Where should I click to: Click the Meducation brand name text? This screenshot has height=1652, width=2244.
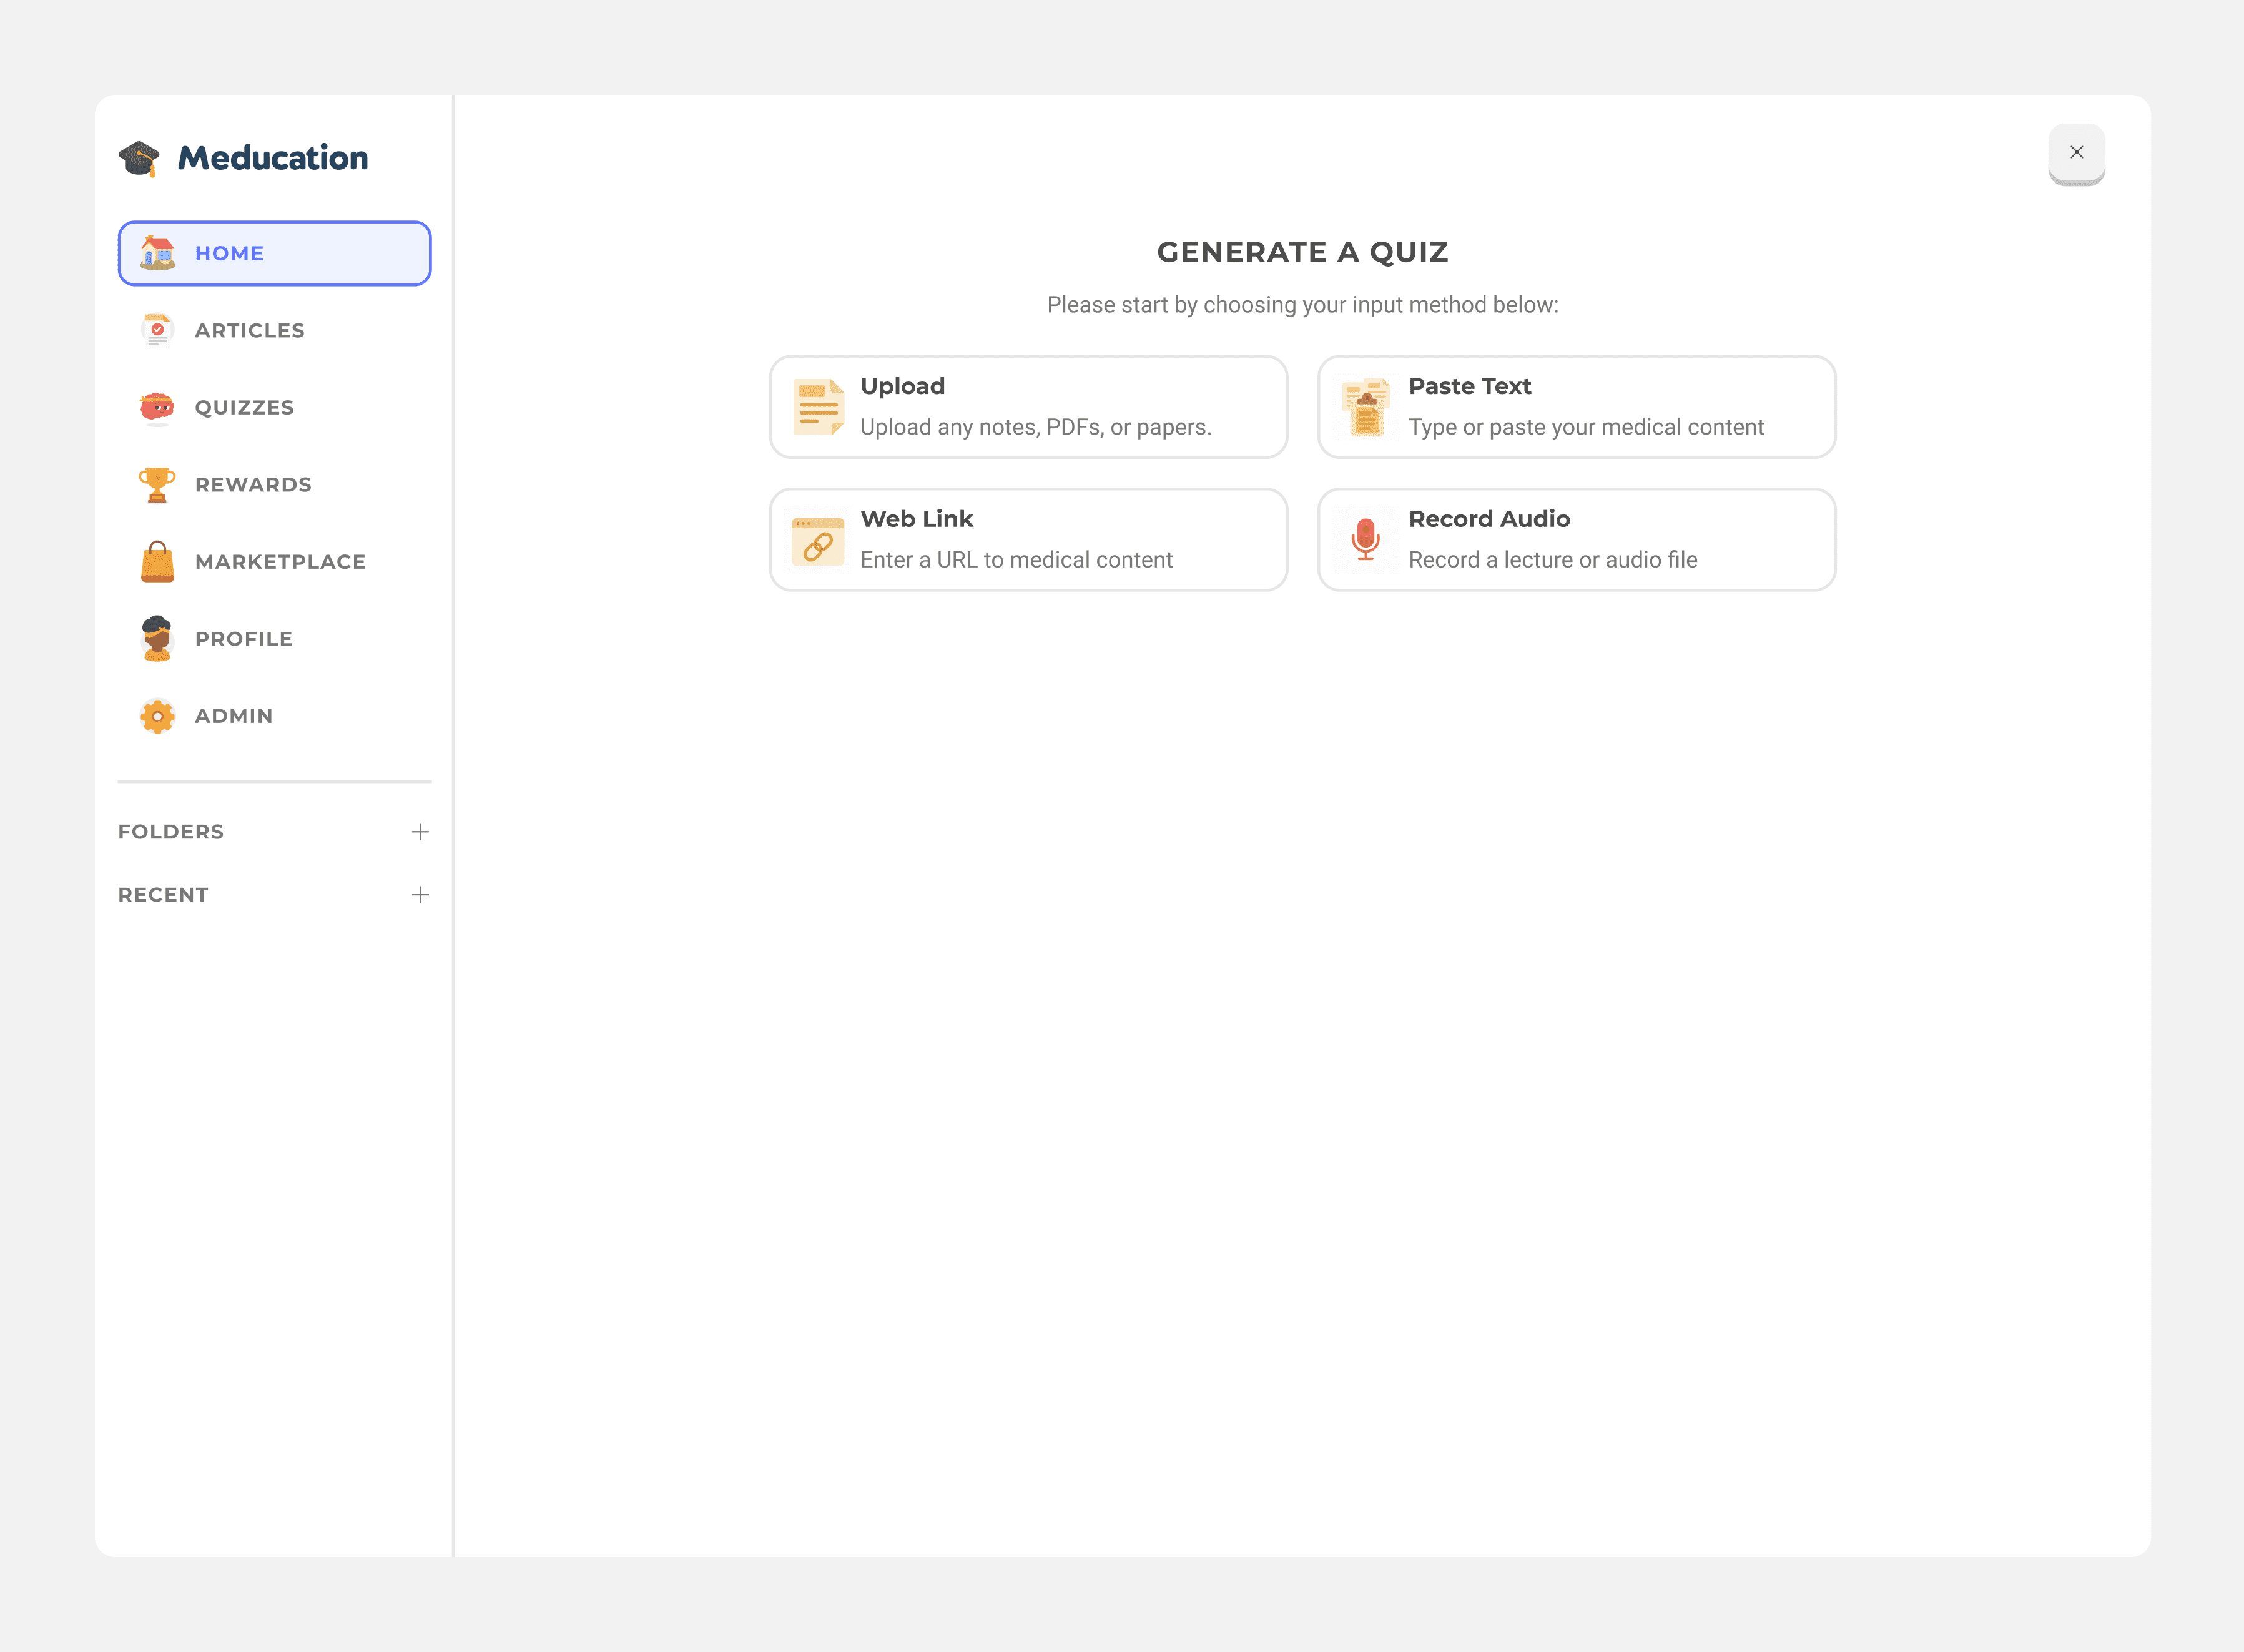pyautogui.click(x=273, y=158)
